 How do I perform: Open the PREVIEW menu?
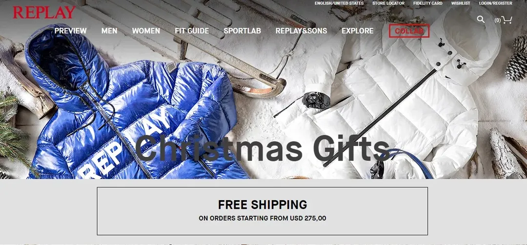coord(71,31)
